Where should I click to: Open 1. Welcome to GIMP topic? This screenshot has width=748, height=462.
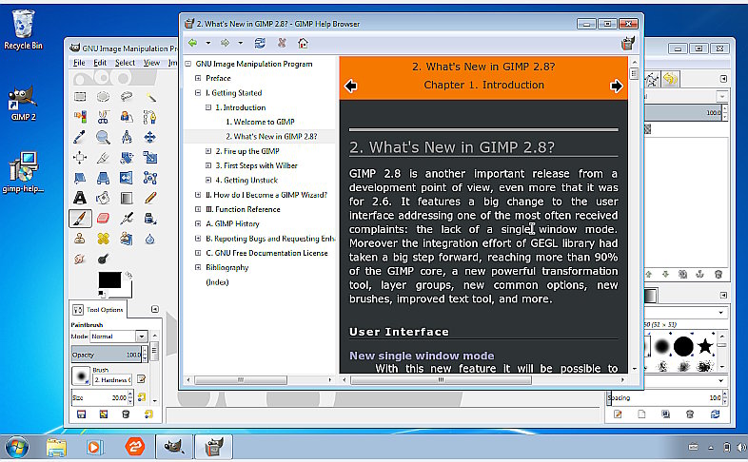(x=260, y=122)
